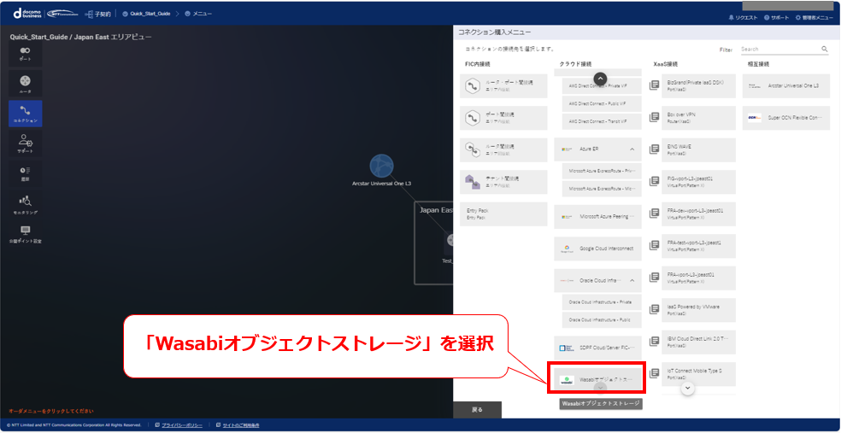Collapse the Oracle Cloud Infra group chevron

pos(632,280)
